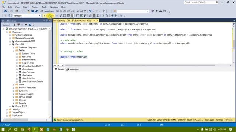Expand the AdventureWorks2017 database node
Image resolution: width=236 pixels, height=132 pixels.
pyautogui.click(x=10, y=41)
